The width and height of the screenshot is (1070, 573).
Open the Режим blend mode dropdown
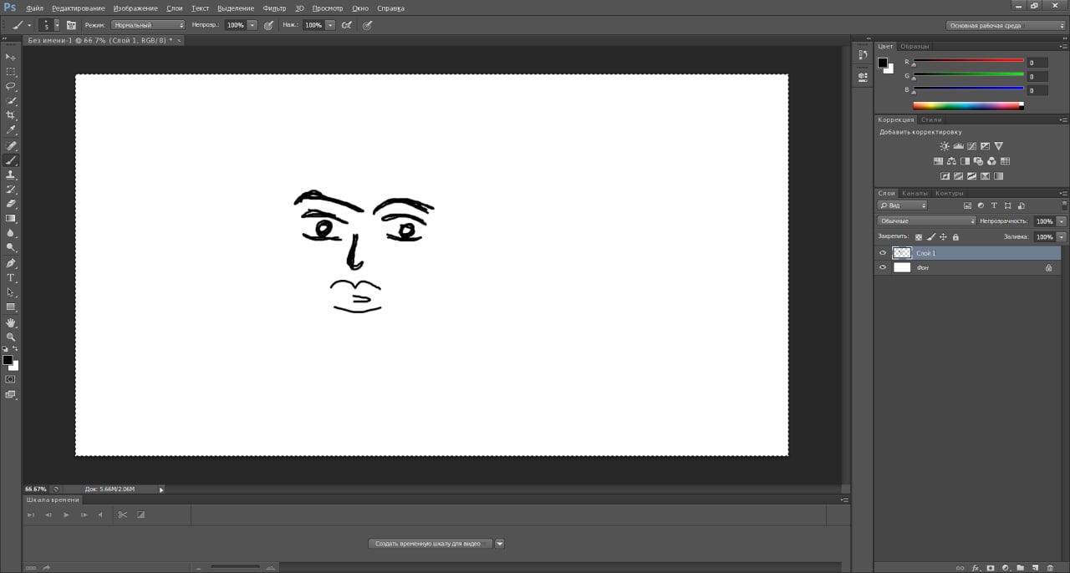pos(148,25)
